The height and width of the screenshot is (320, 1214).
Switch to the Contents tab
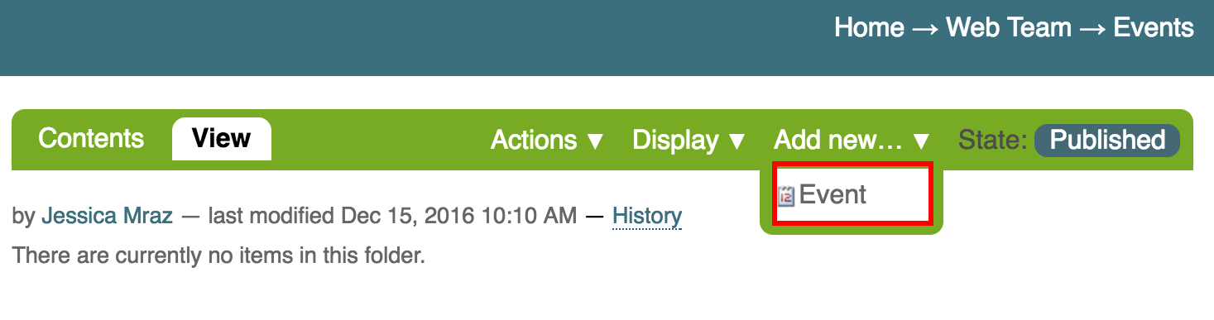[x=91, y=138]
